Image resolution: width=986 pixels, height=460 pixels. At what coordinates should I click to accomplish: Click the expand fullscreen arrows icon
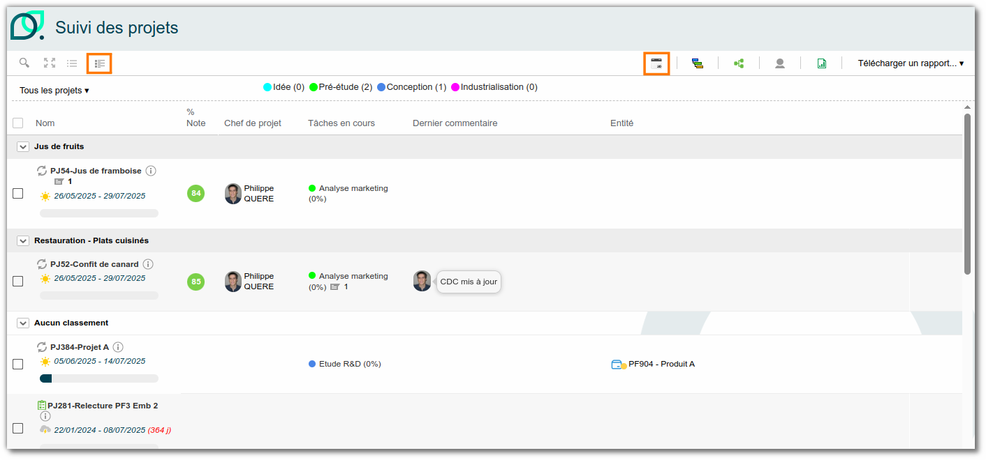click(50, 63)
